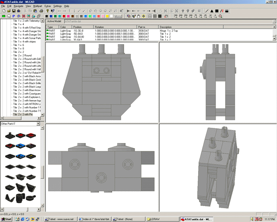Save the model with the floppy disk icon
This screenshot has width=277, height=222.
14,11
